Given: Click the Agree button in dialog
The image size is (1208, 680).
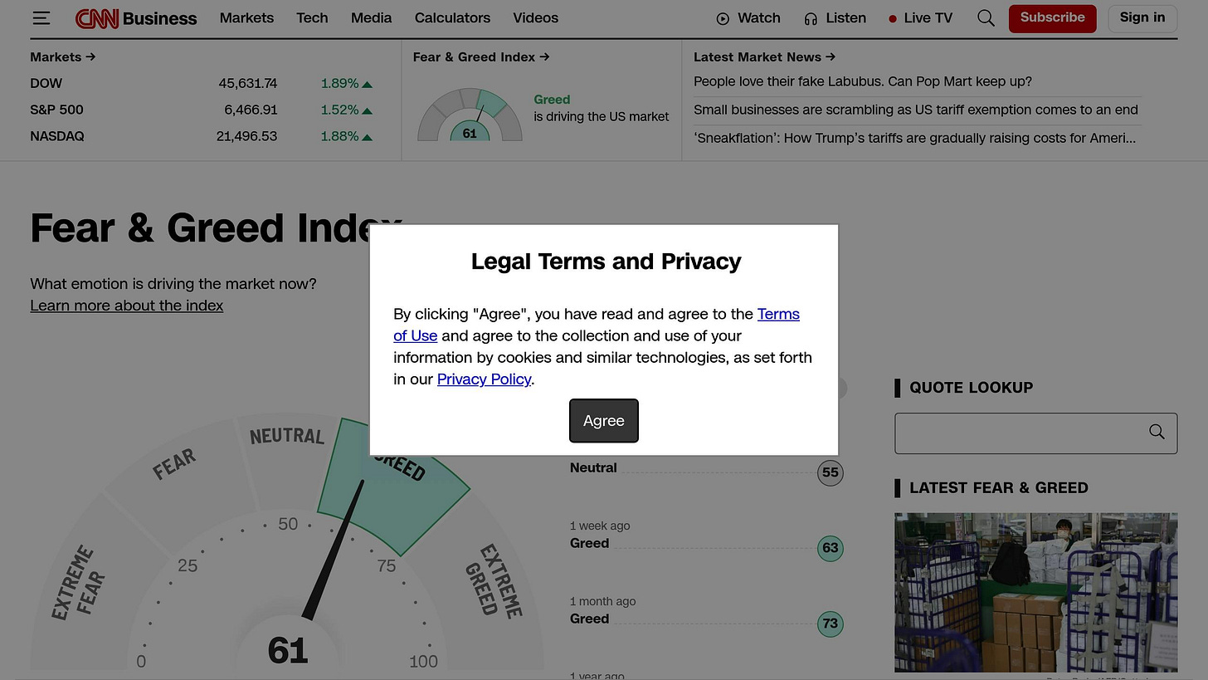Looking at the screenshot, I should [603, 421].
